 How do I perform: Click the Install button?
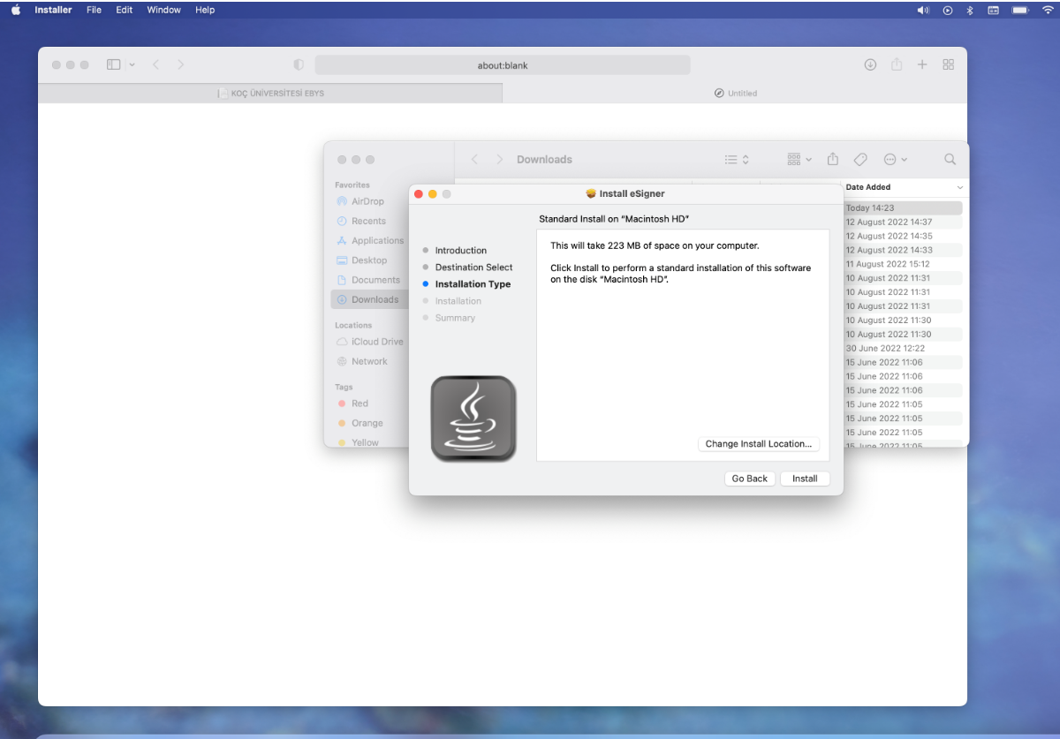click(805, 478)
